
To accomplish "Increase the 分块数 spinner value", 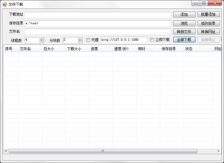I will (x=80, y=39).
